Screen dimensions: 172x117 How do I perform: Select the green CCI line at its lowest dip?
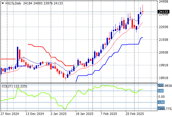[x=65, y=109]
